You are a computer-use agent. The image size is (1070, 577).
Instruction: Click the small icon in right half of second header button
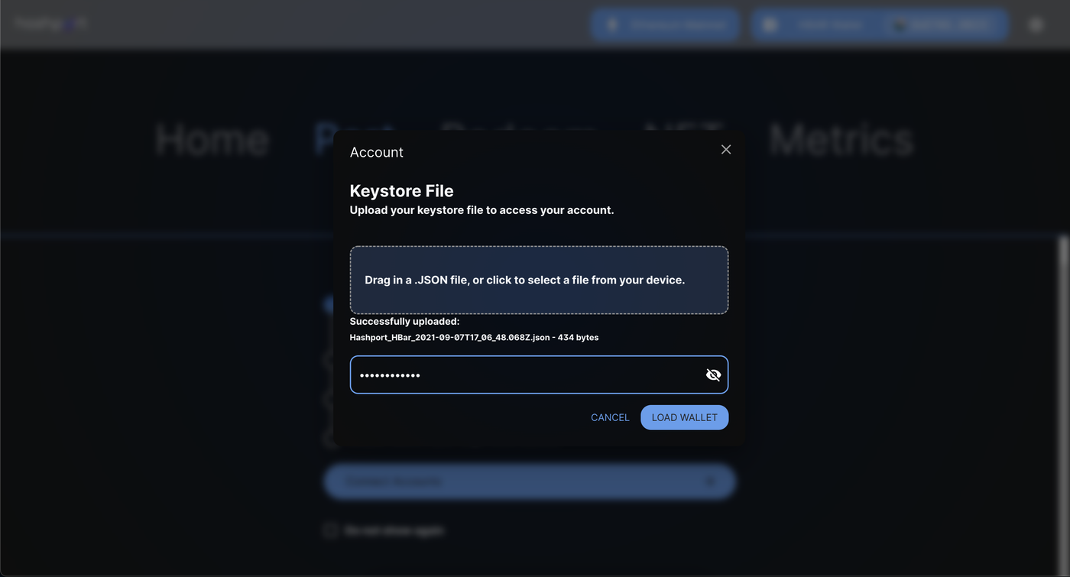tap(899, 25)
